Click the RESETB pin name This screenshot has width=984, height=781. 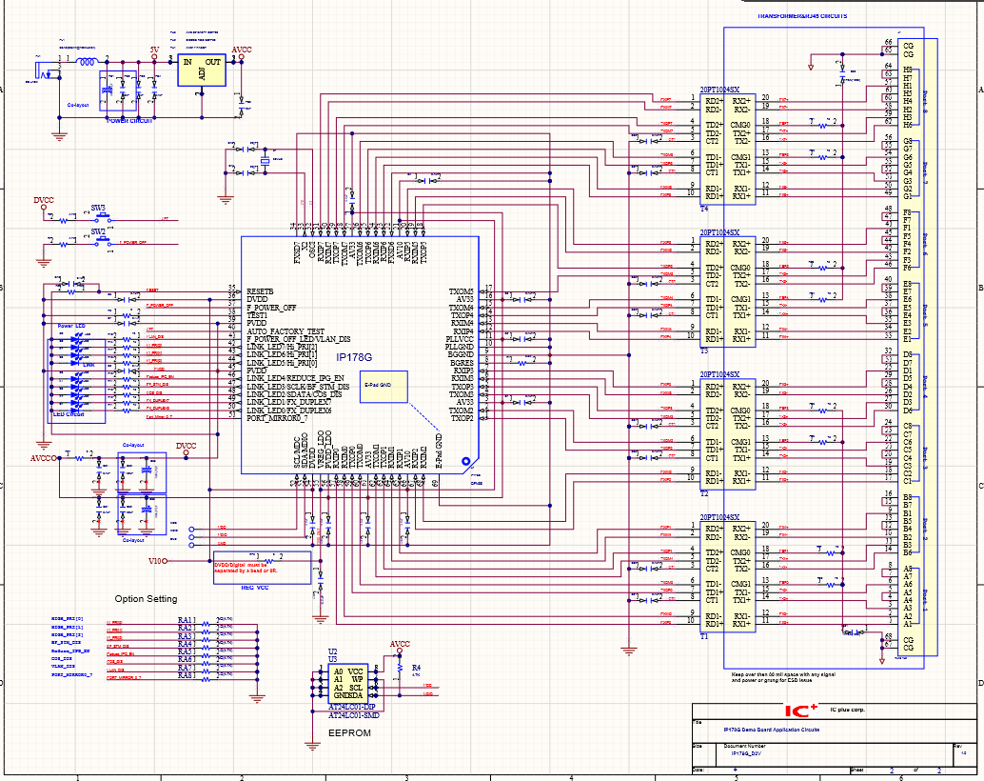pyautogui.click(x=260, y=292)
